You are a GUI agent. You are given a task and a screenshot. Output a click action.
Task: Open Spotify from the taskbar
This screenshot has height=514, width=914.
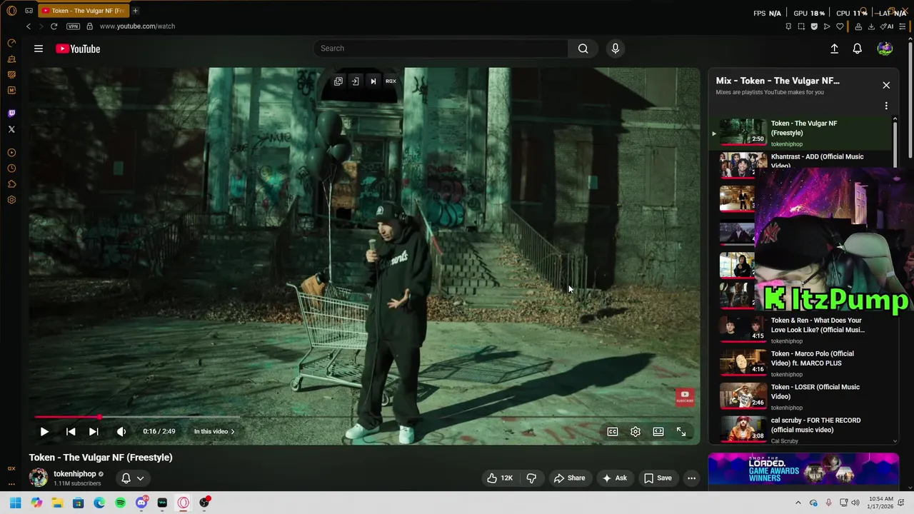pyautogui.click(x=120, y=503)
